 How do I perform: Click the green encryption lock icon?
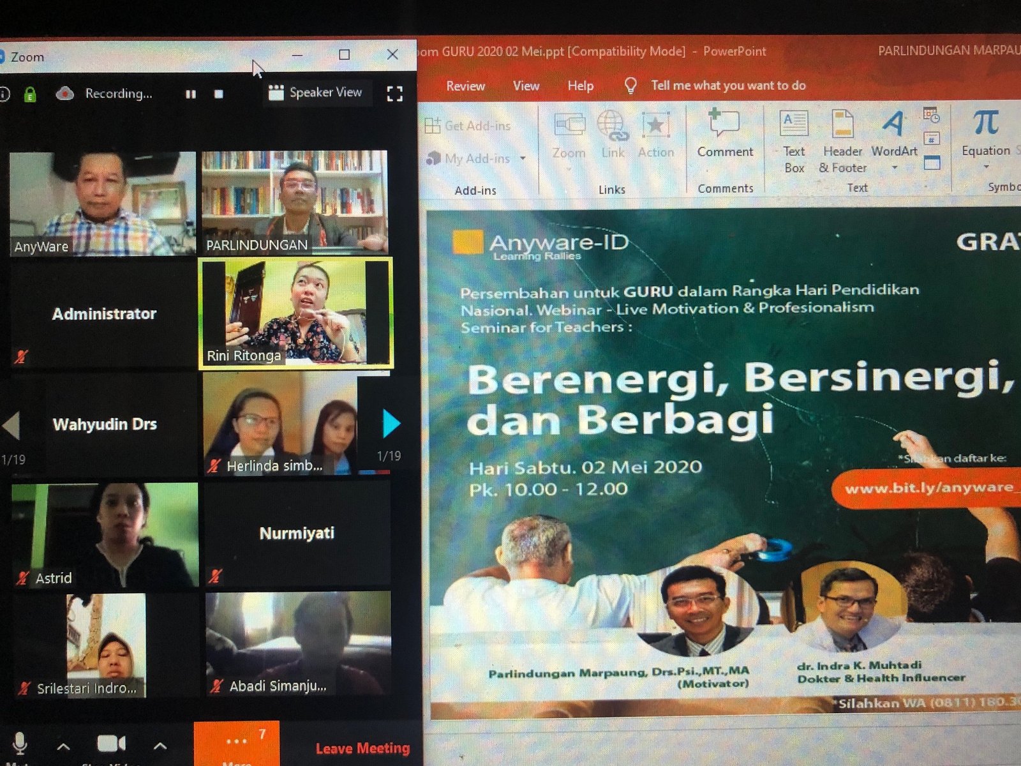point(29,95)
